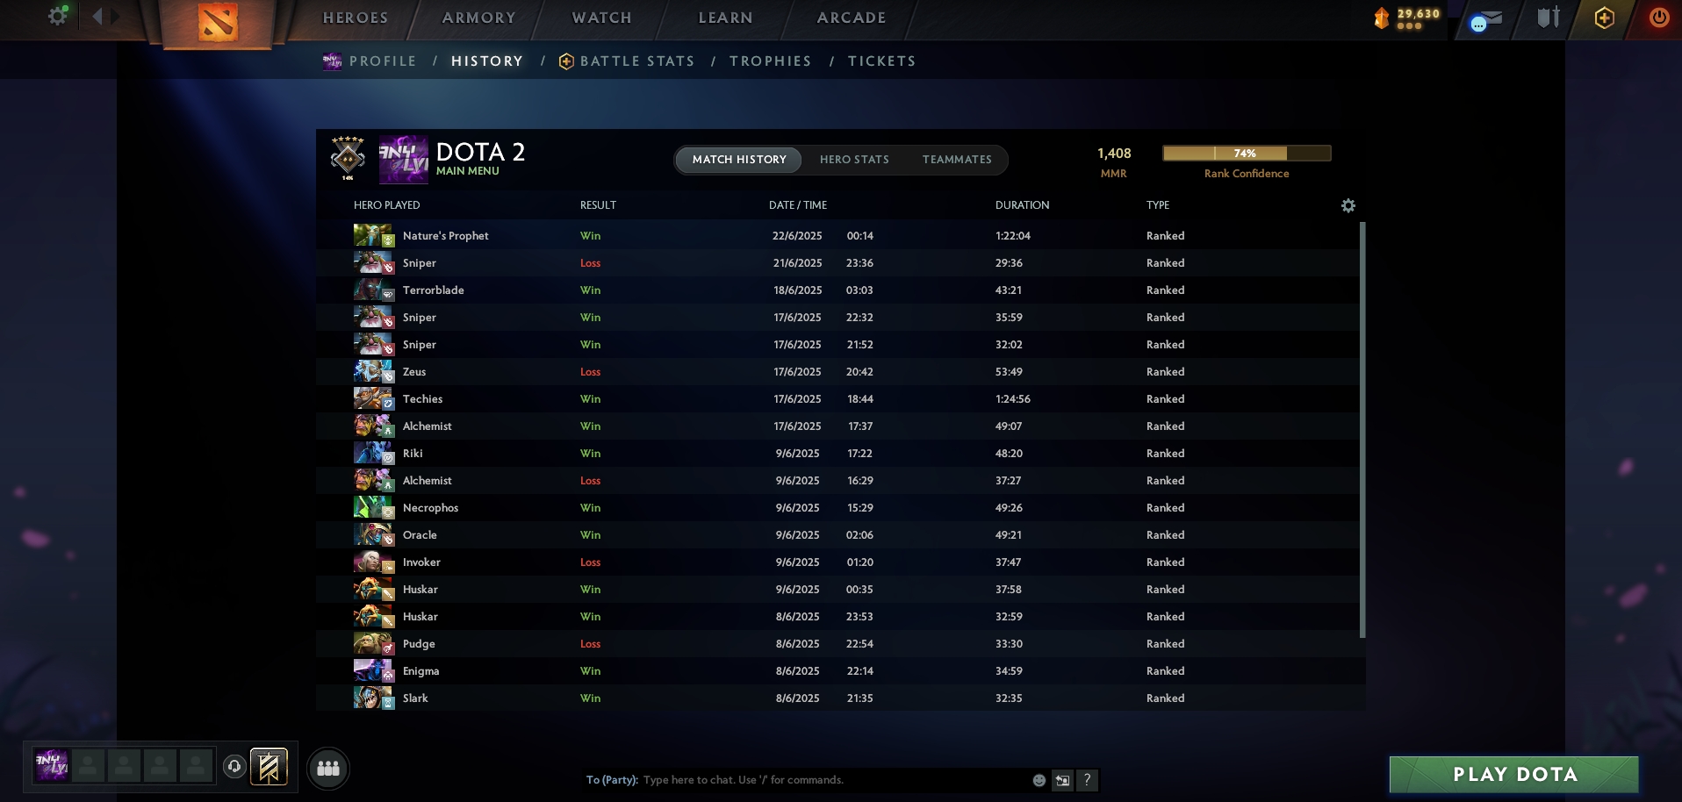This screenshot has height=802, width=1682.
Task: Click the Rank Confidence 74% bar
Action: click(1247, 153)
